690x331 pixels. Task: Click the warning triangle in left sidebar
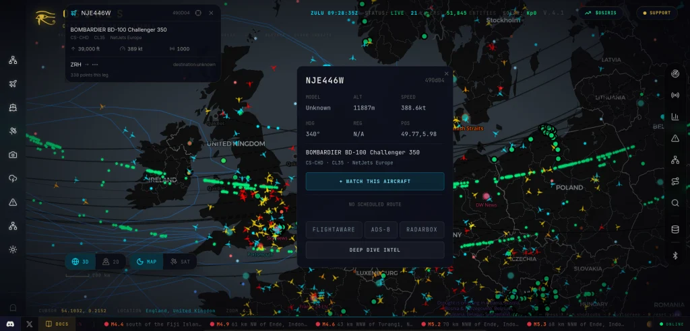(13, 203)
